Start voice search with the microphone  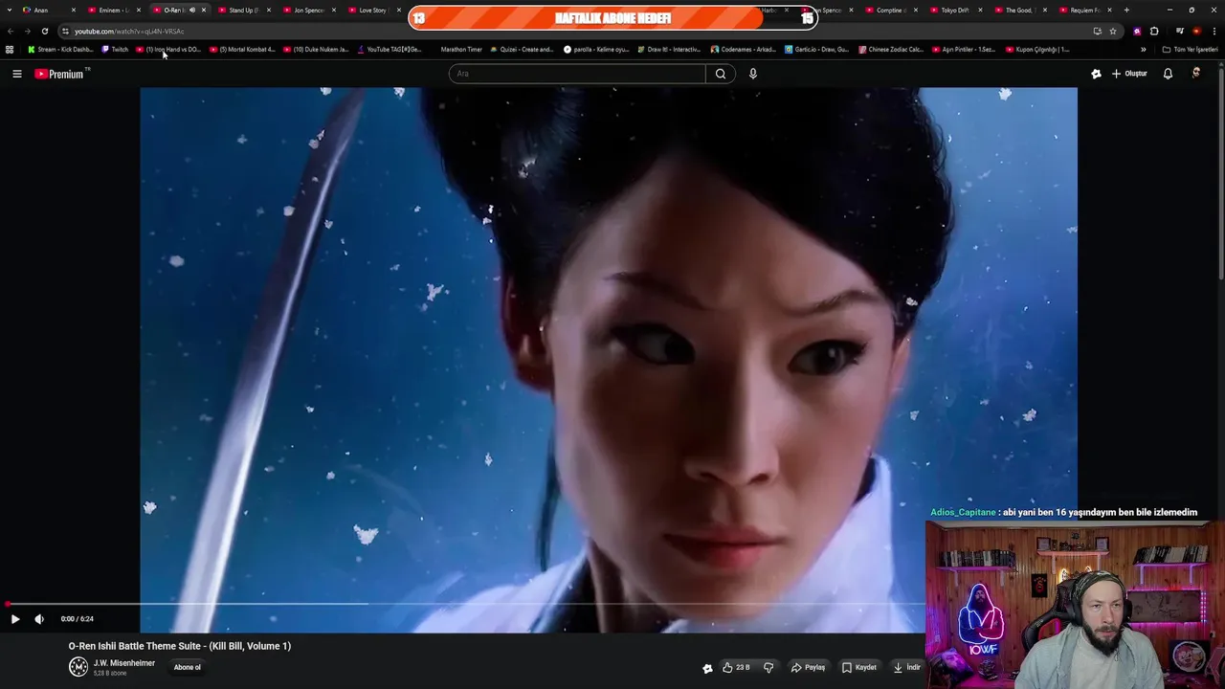click(x=753, y=74)
